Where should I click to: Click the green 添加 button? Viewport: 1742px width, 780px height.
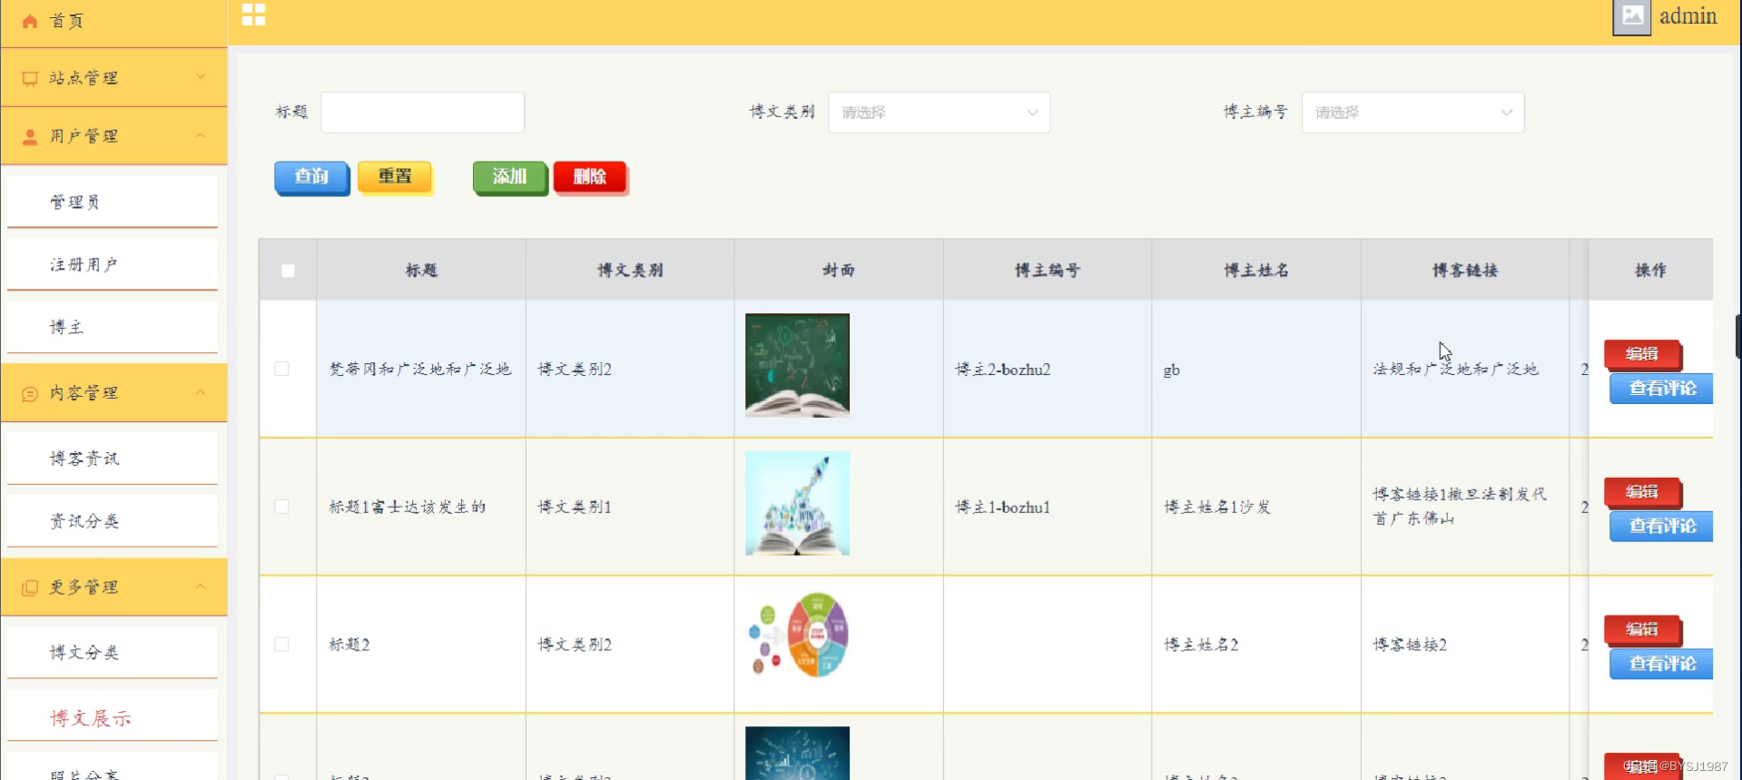pos(510,177)
